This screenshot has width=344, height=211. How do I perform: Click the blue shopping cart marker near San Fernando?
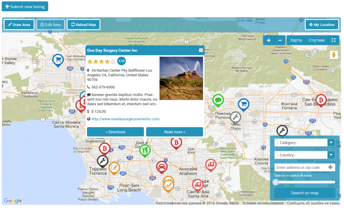click(x=58, y=60)
